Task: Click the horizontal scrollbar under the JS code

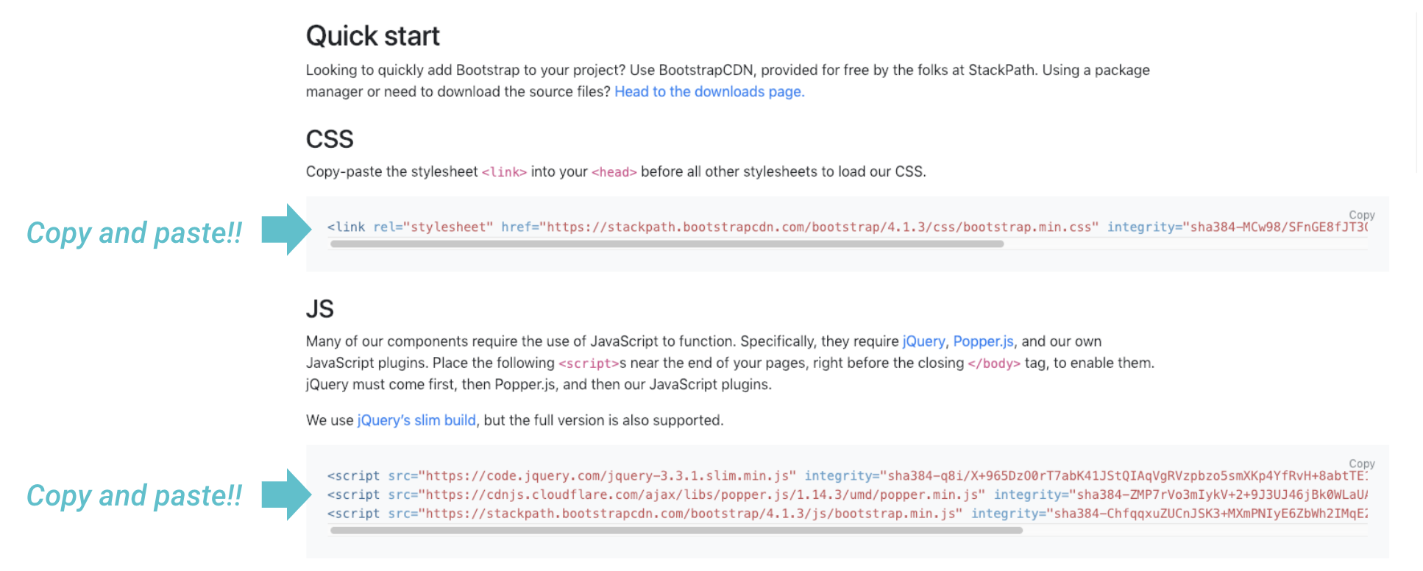Action: 676,531
